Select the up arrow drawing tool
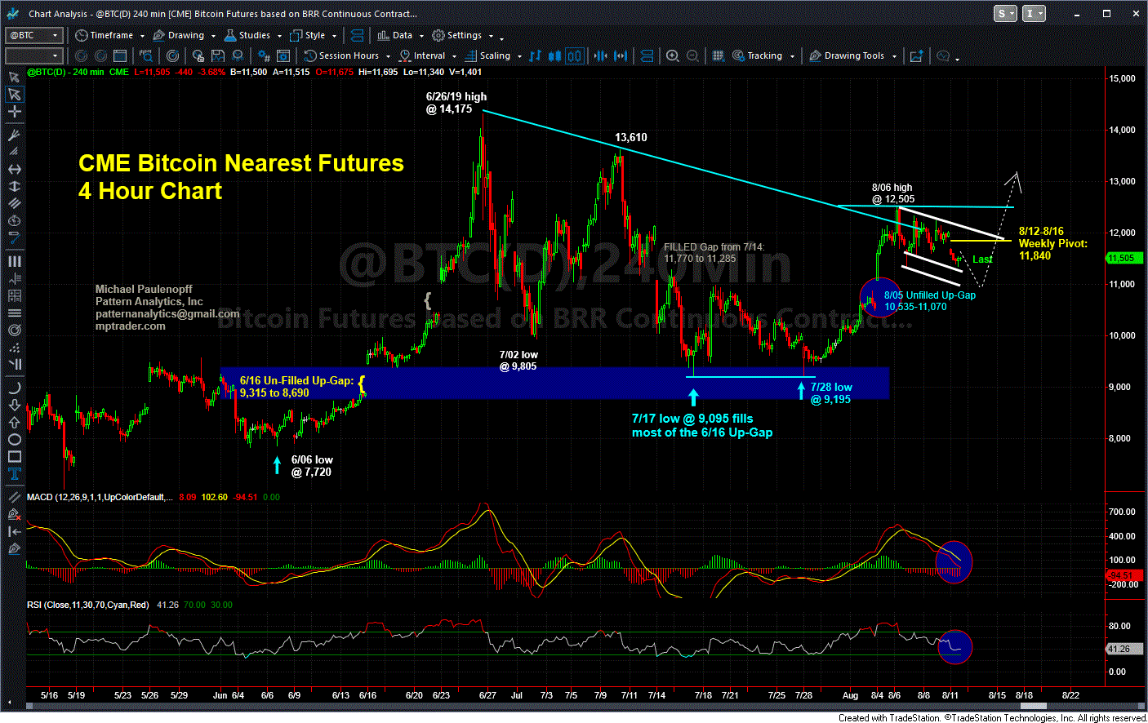 (14, 422)
